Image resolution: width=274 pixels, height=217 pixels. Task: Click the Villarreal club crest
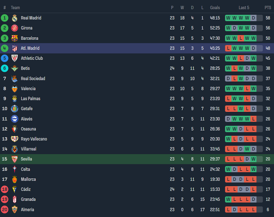point(14,149)
